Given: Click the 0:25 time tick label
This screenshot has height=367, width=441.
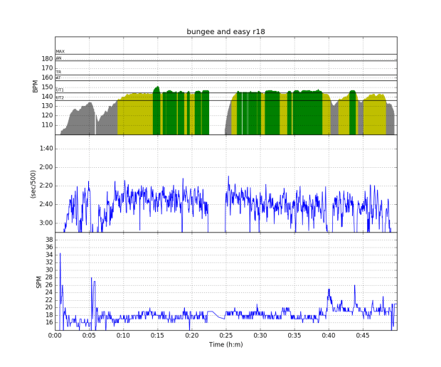Looking at the screenshot, I should [x=225, y=335].
